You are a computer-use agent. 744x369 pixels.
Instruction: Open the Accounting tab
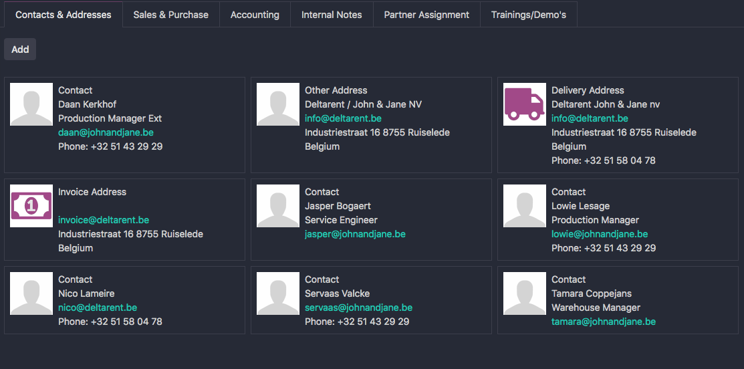coord(255,15)
